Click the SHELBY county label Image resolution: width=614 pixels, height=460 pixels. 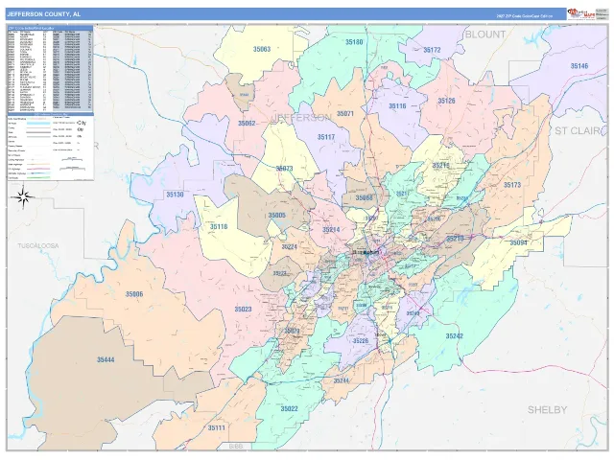click(547, 410)
